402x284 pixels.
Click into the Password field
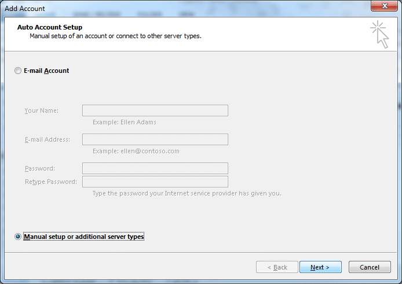[x=155, y=168]
